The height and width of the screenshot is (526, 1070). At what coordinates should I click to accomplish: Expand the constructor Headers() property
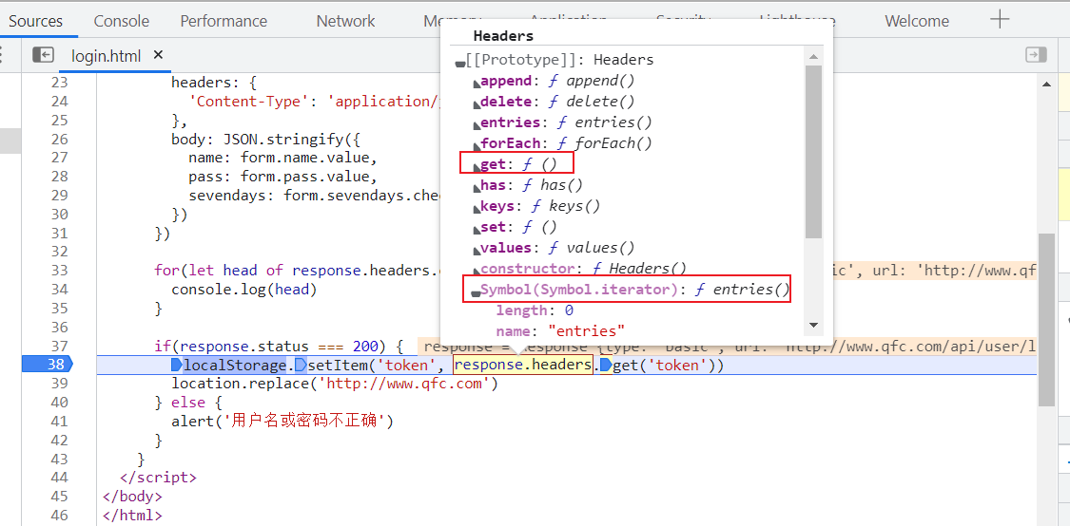477,271
